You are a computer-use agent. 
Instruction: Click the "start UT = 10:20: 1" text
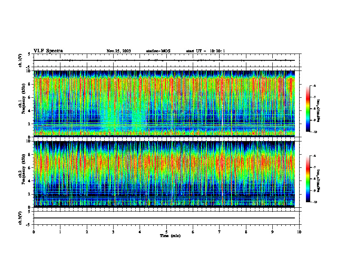(206, 51)
